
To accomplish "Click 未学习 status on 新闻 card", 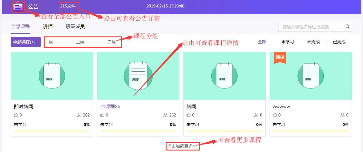I will tap(193, 125).
